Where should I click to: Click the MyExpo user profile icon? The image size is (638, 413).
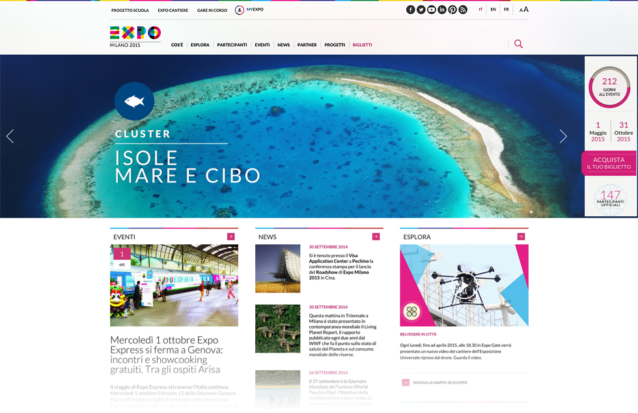pos(240,10)
